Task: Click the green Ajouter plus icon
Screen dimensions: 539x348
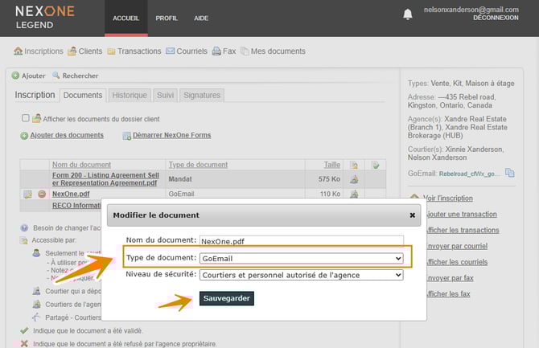Action: (x=15, y=76)
